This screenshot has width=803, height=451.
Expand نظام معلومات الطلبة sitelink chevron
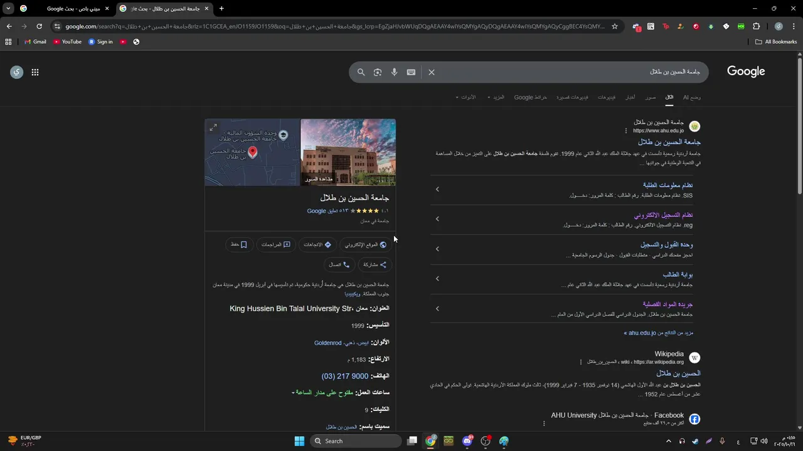[437, 189]
